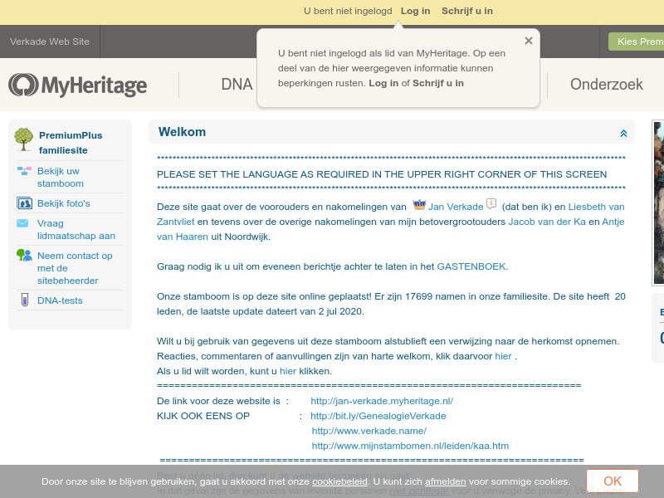
Task: Open http://www.verkade.name/ link
Action: [369, 431]
